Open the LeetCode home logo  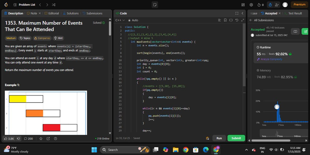6,5
